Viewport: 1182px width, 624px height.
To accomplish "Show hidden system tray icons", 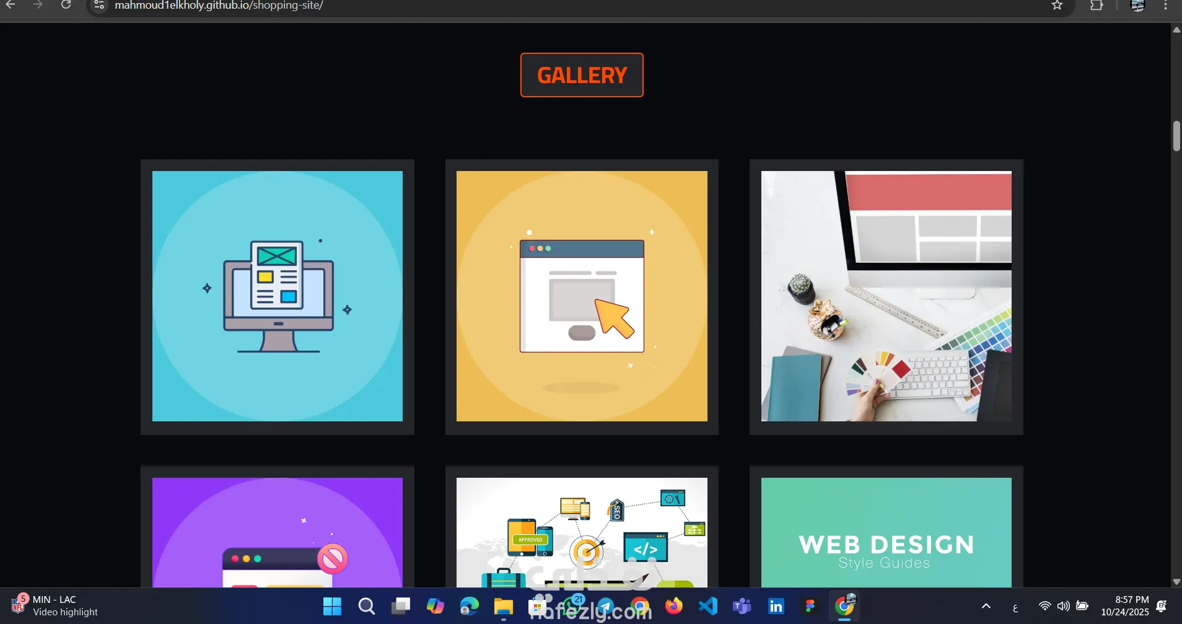I will pyautogui.click(x=986, y=606).
